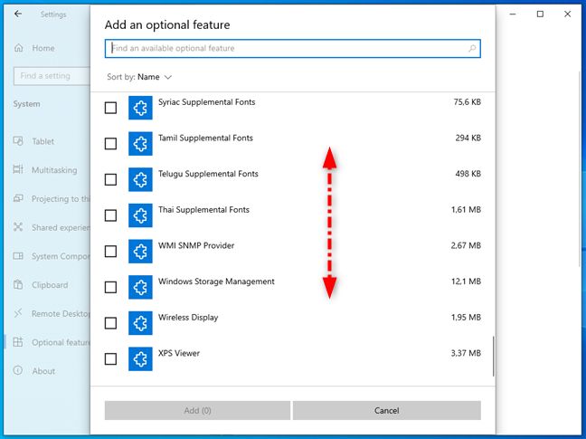Viewport: 586px width, 439px height.
Task: Check Thai Supplemental Fonts checkbox
Action: [110, 215]
